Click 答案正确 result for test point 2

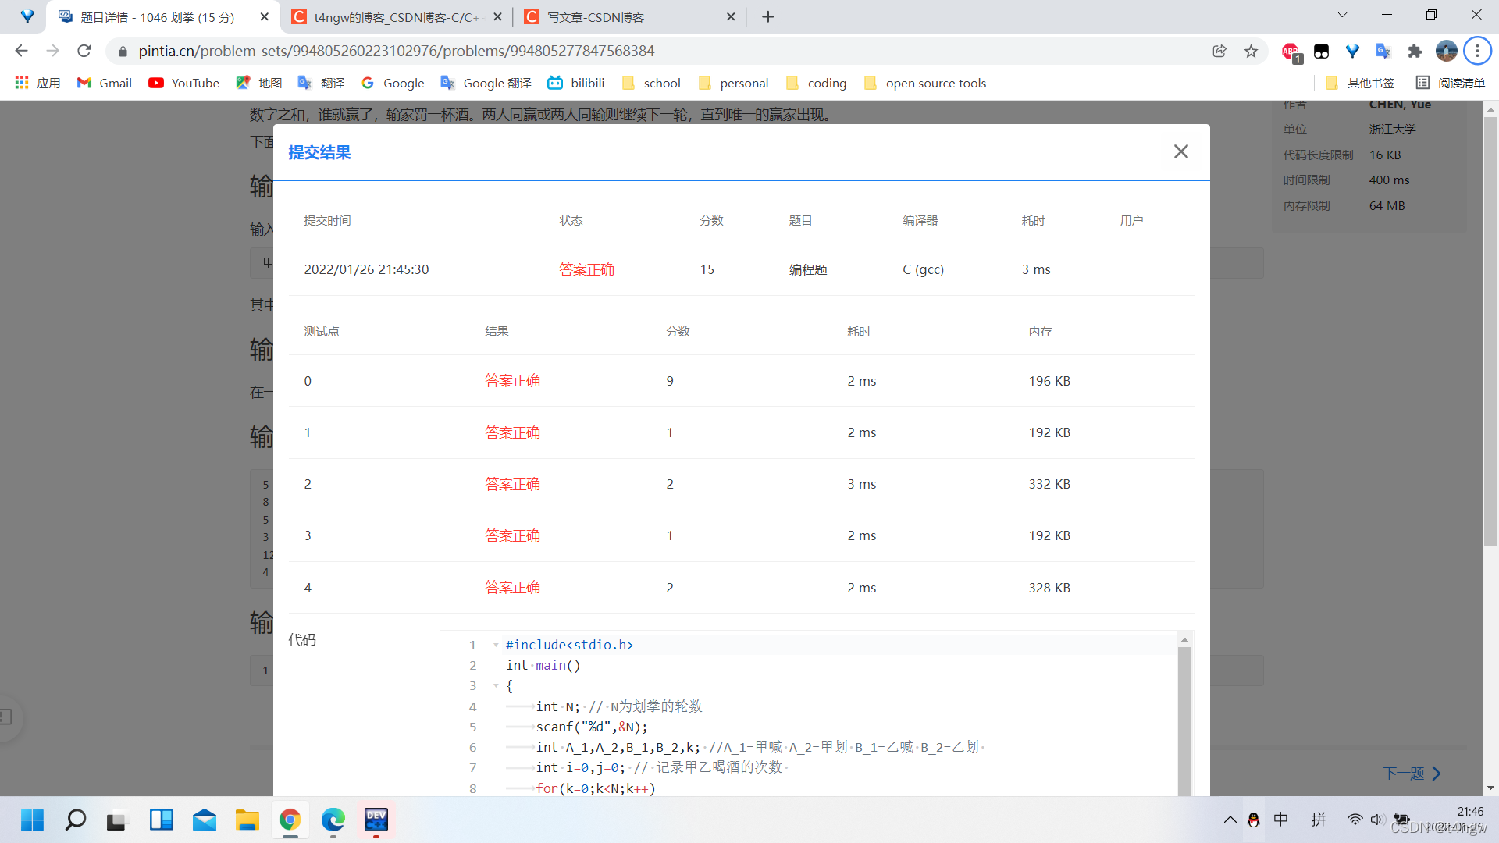[x=512, y=484]
